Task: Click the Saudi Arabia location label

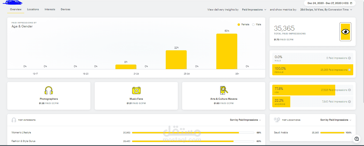Action: [x=281, y=133]
